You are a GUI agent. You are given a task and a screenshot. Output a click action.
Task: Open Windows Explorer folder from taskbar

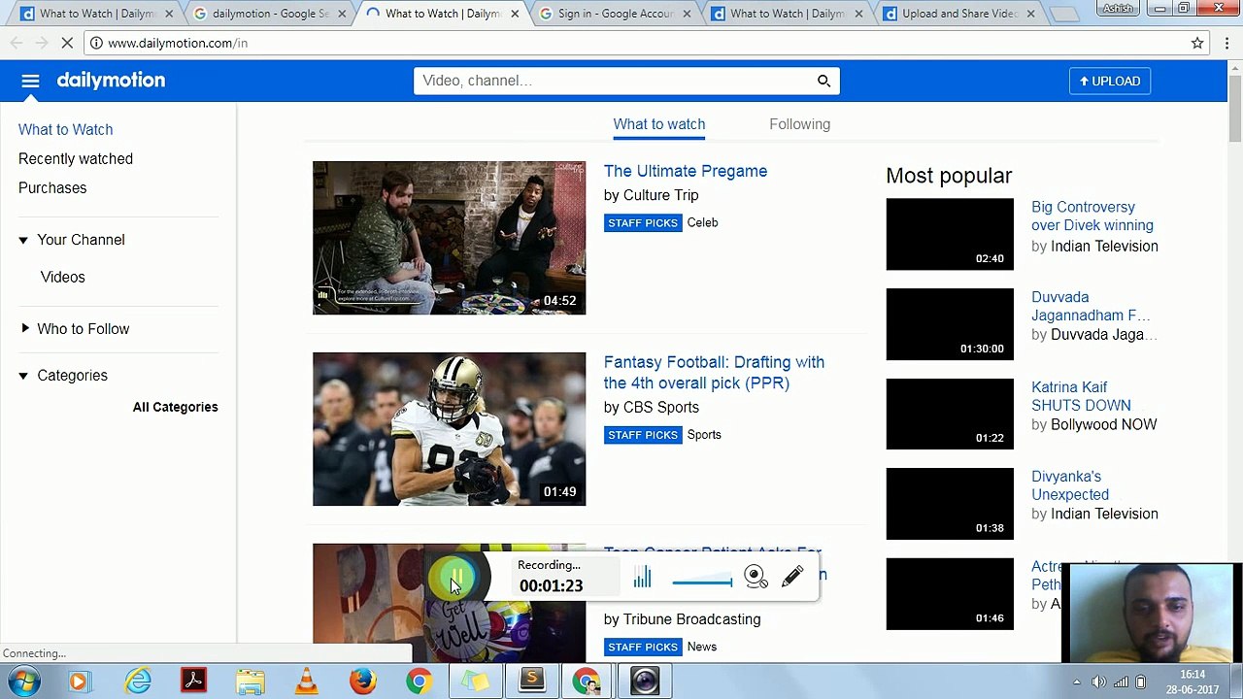coord(251,682)
